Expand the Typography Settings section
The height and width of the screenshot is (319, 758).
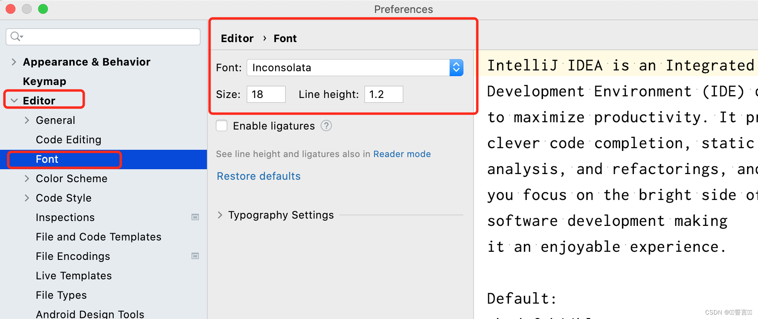click(x=220, y=215)
